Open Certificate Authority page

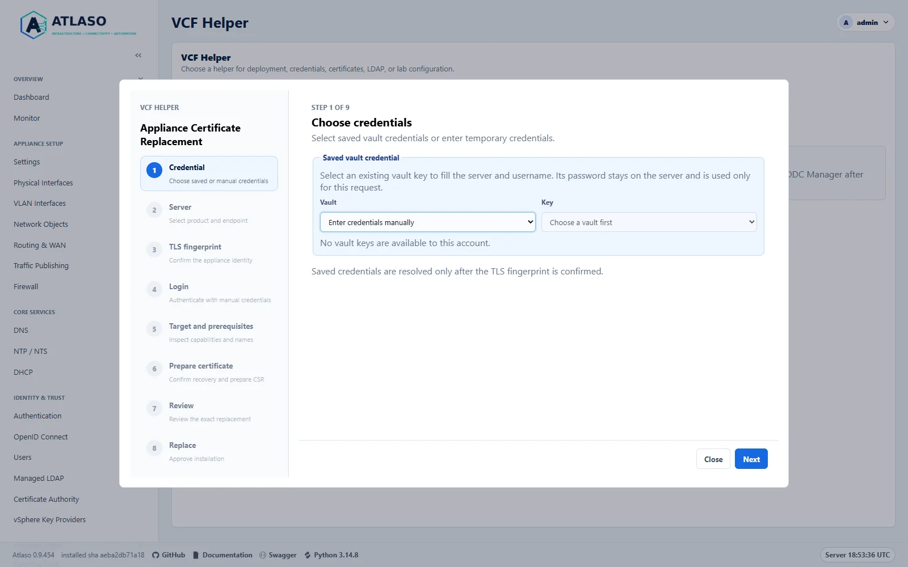click(47, 500)
